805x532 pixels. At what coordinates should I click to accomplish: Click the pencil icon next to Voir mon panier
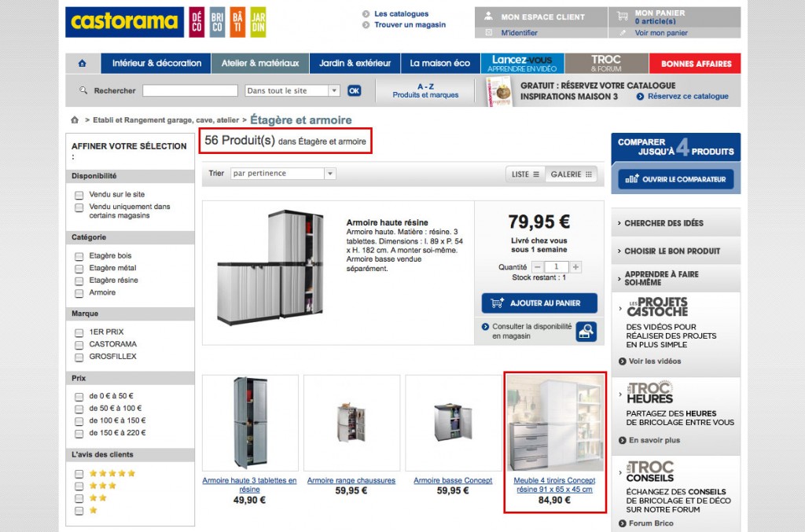(x=623, y=33)
